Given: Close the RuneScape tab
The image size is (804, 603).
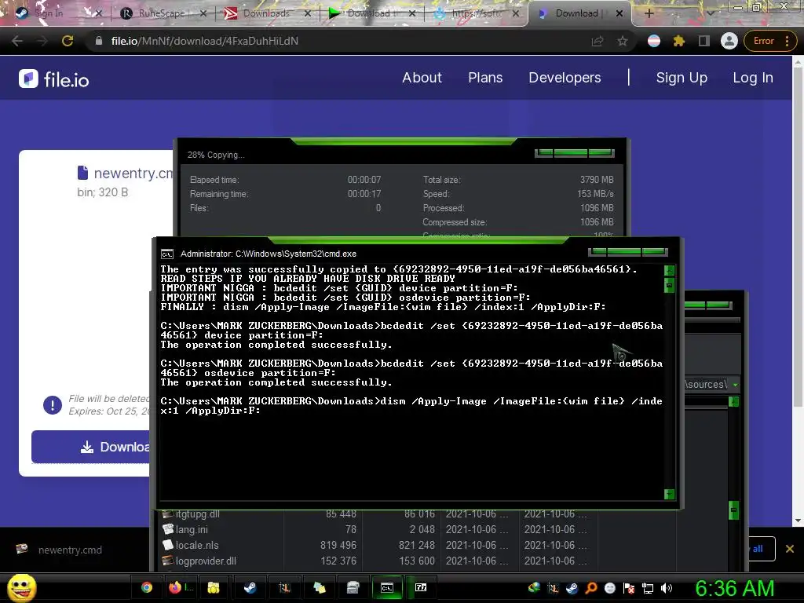Looking at the screenshot, I should [x=203, y=13].
